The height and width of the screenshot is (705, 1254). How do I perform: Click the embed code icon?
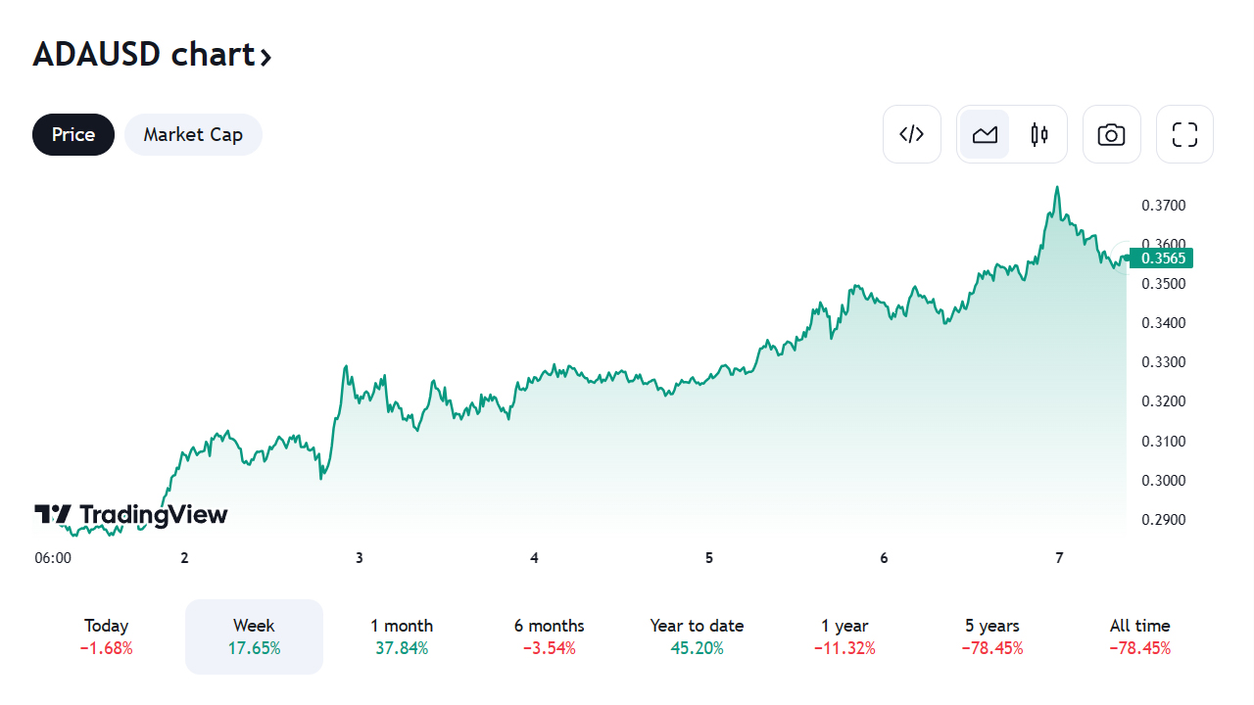[x=911, y=134]
